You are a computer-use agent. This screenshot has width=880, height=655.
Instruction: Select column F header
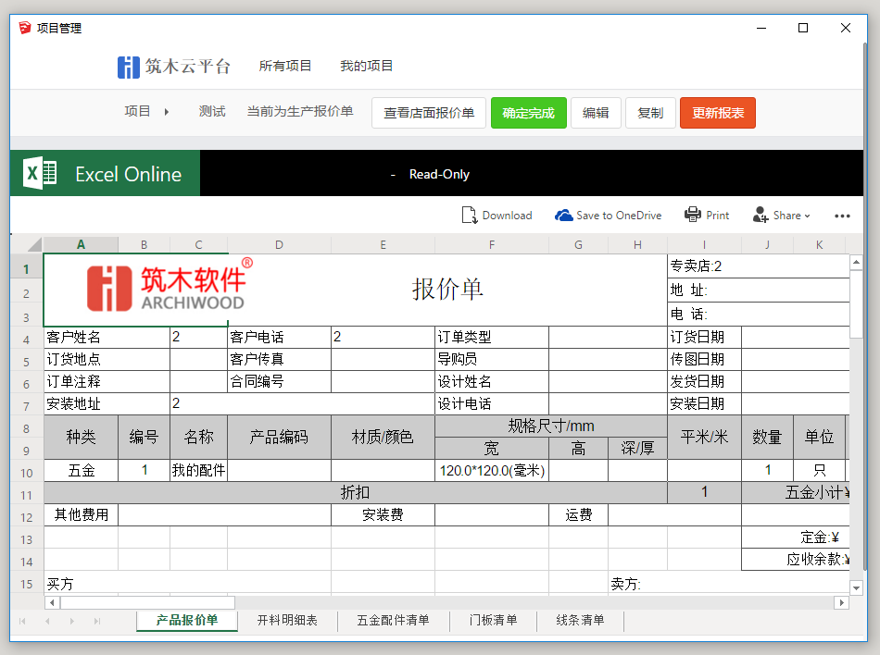click(491, 245)
